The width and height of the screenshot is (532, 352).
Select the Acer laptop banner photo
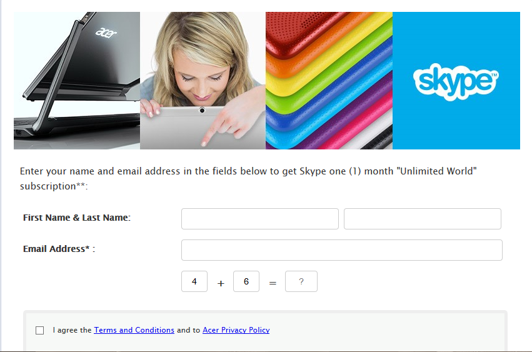[77, 81]
